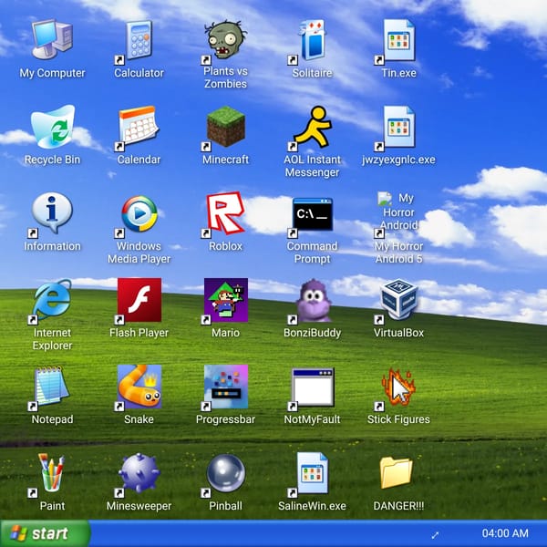Viewport: 547px width, 547px height.
Task: Click the taskbar clock showing 04:00 AM
Action: [505, 533]
